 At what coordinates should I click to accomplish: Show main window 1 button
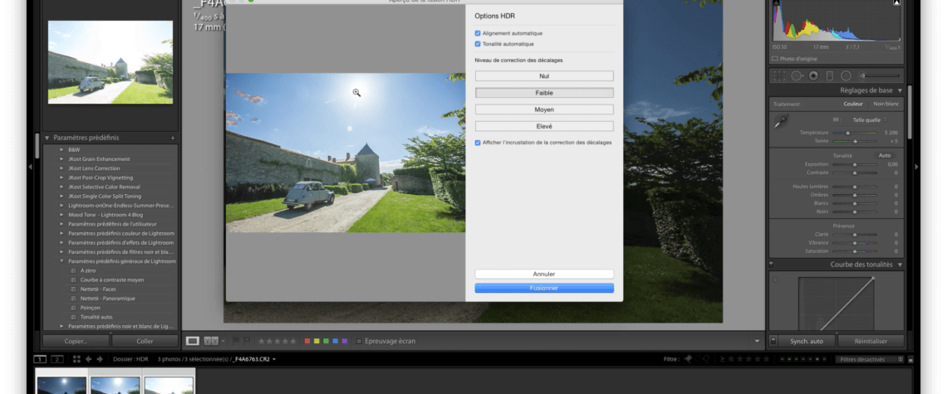[39, 359]
